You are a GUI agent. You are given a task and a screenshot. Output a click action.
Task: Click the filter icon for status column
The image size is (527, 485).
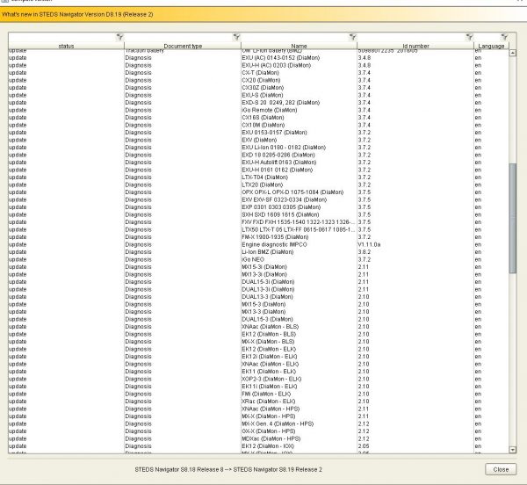(119, 37)
